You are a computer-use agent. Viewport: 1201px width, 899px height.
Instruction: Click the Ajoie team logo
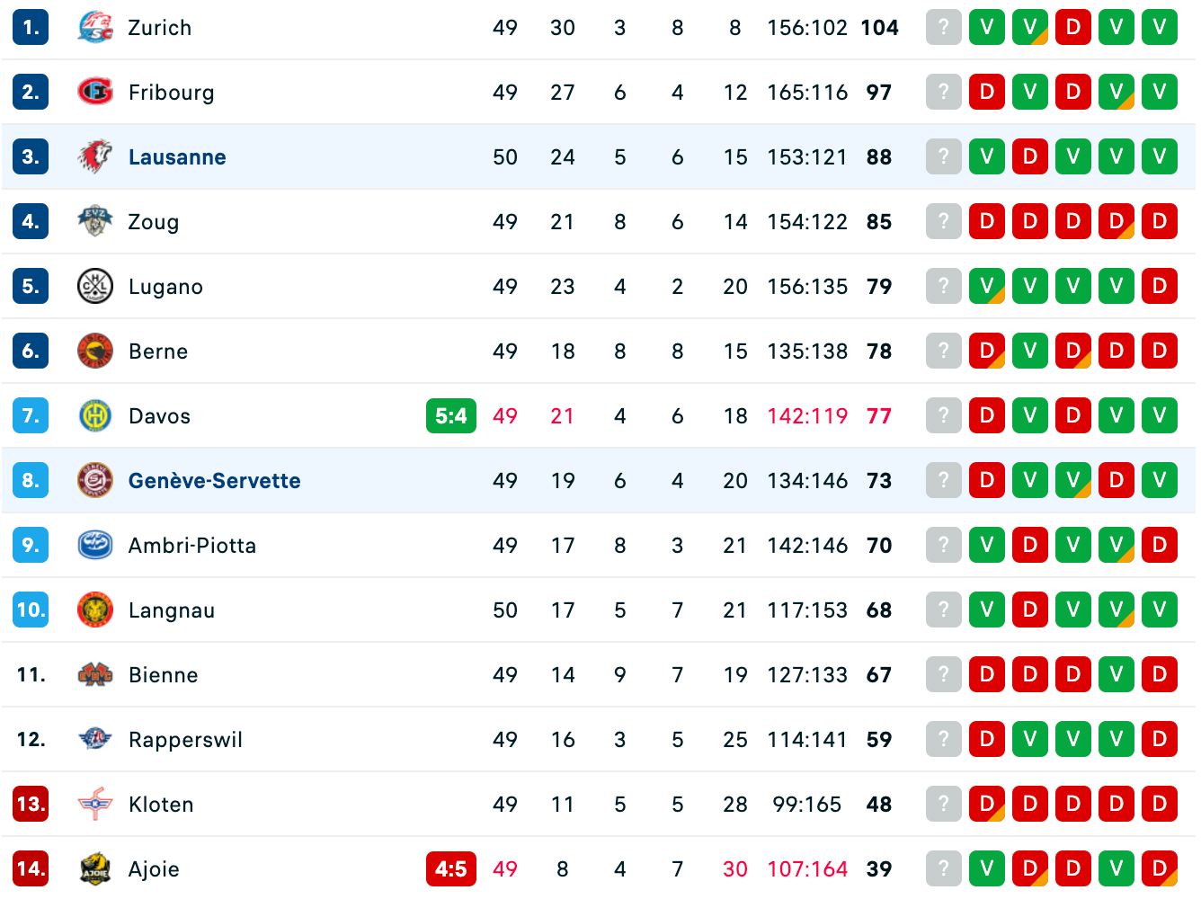(94, 869)
